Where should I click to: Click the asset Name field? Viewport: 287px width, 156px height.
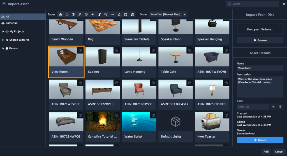(260, 68)
